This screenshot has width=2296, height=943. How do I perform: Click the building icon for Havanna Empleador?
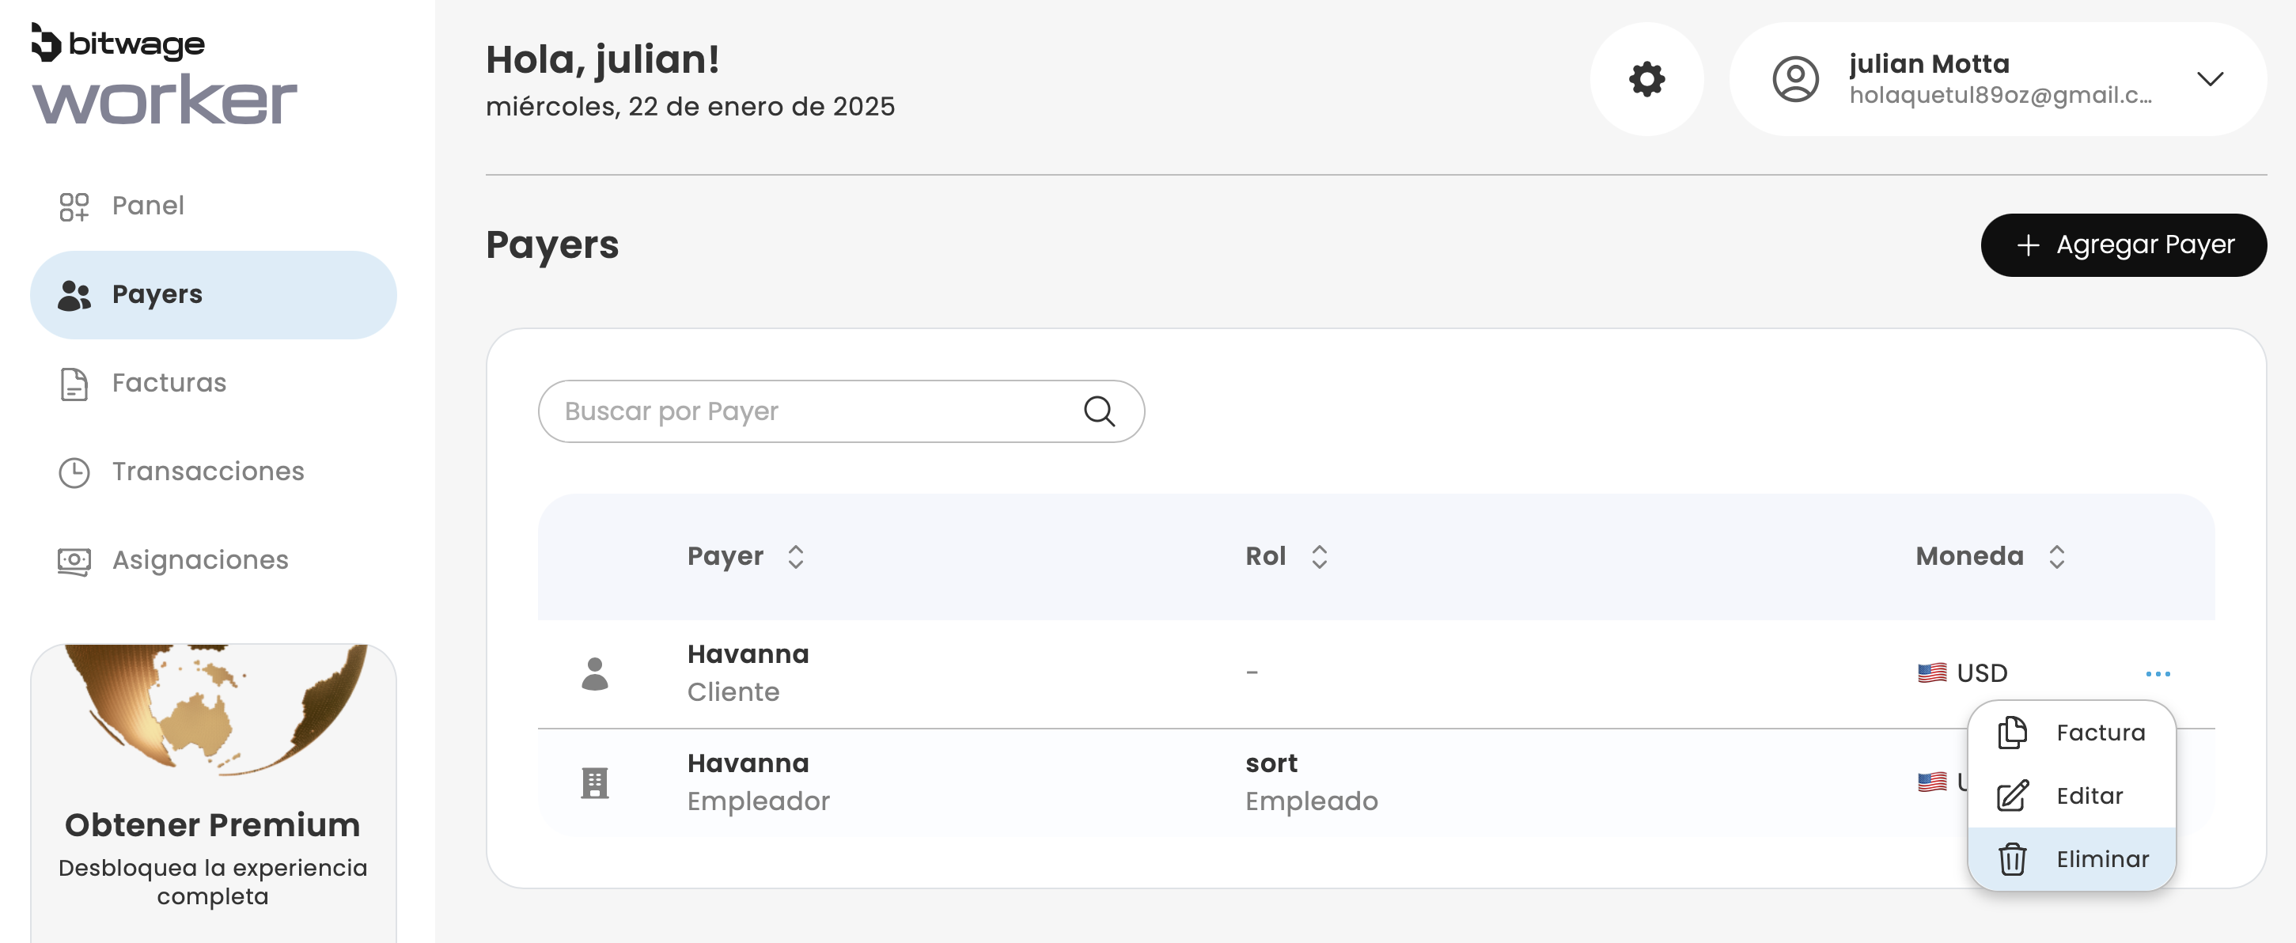coord(594,782)
